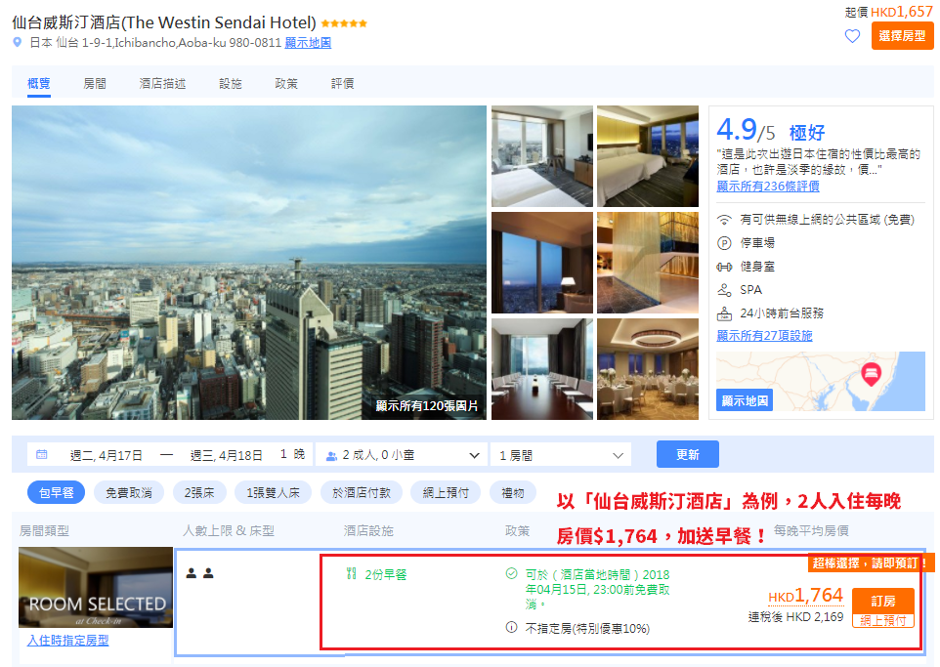Click the WiFi amenity icon

724,220
